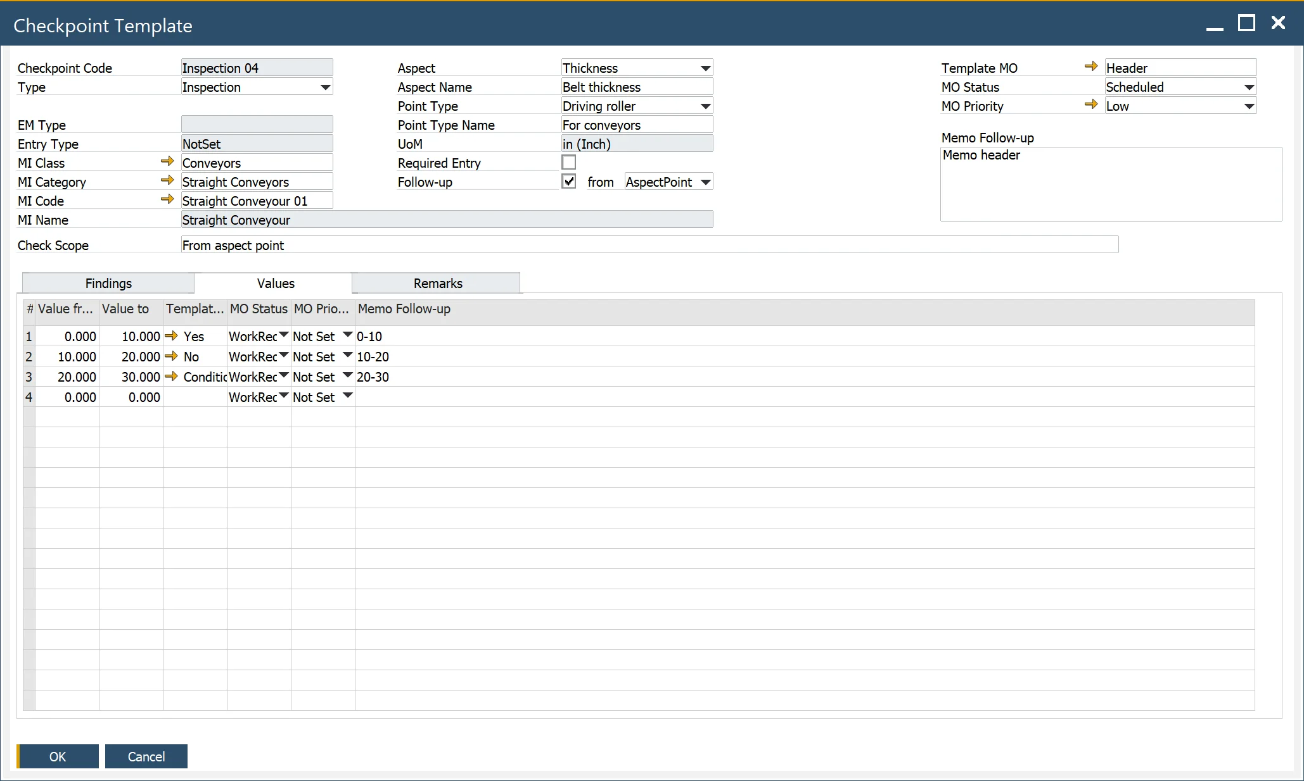1304x781 pixels.
Task: Click the link arrow beside Yes in row 1
Action: [172, 336]
